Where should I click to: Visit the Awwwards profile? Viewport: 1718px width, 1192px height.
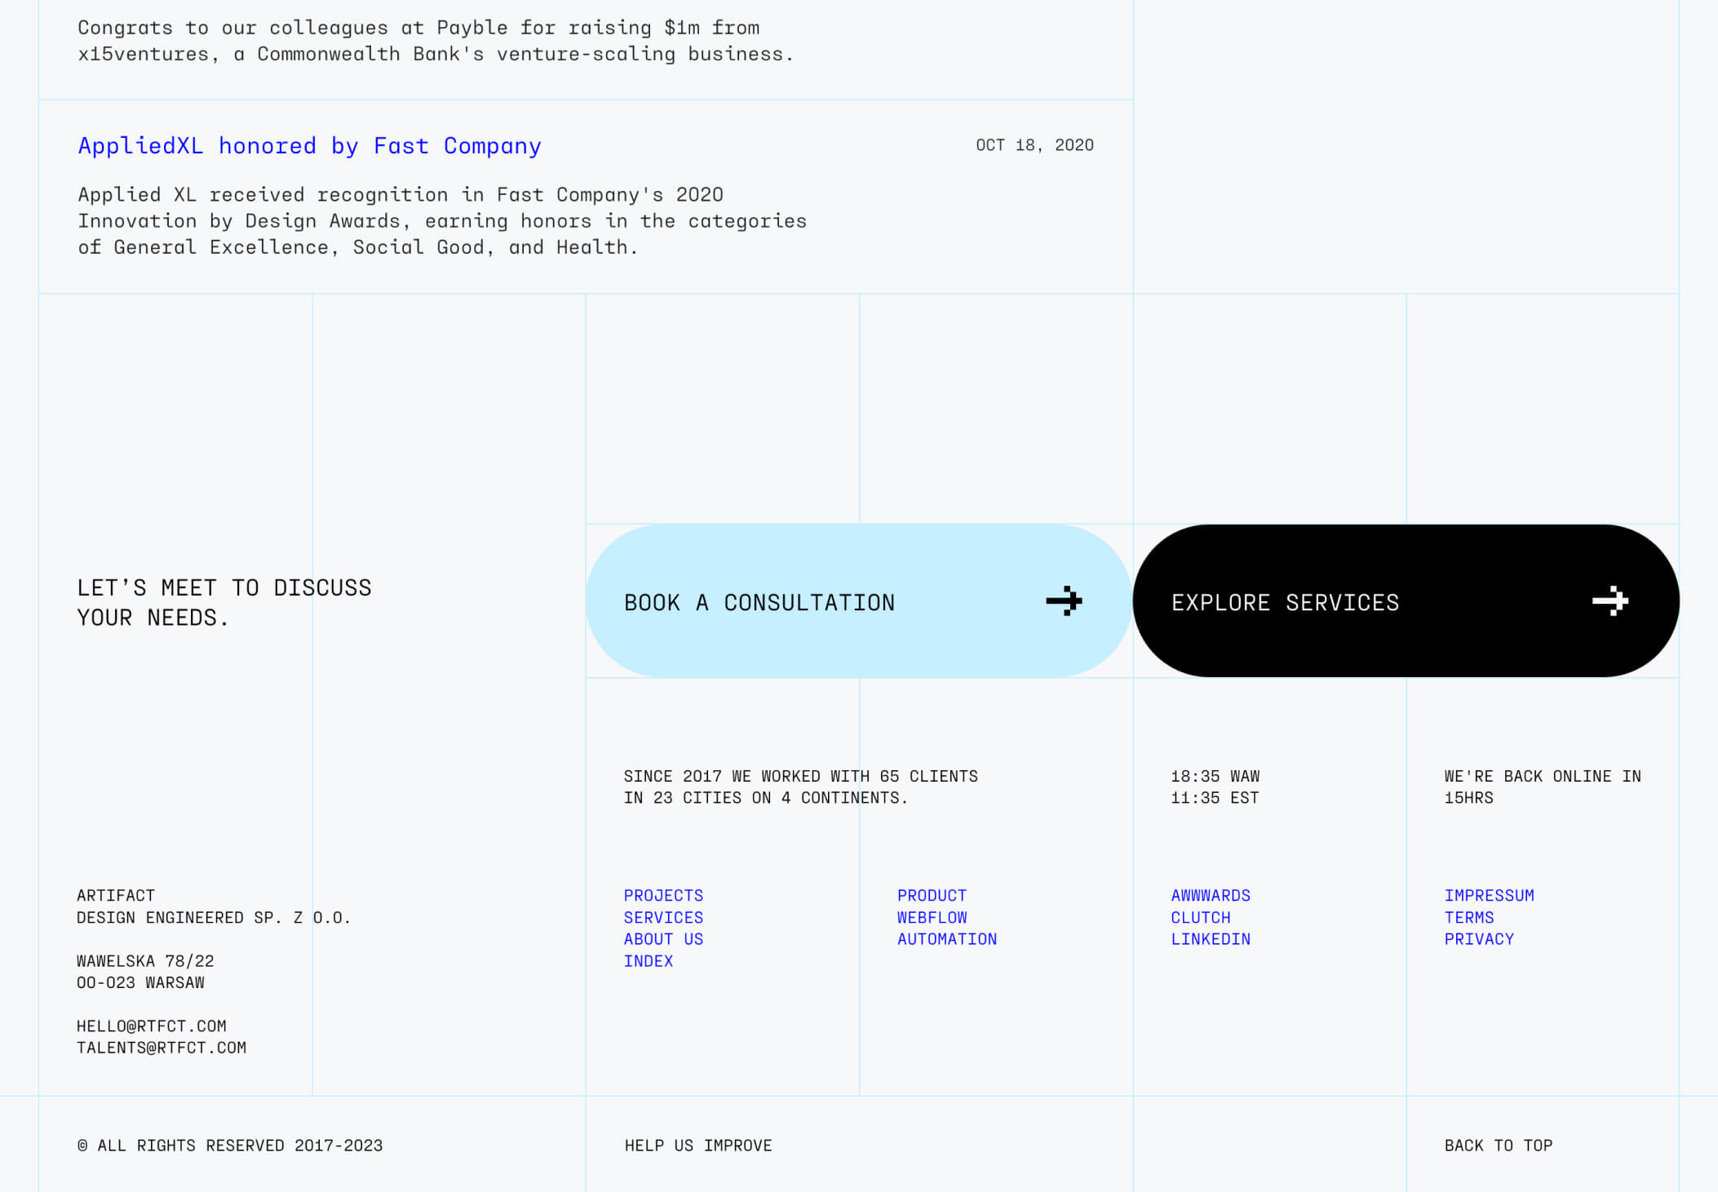[1211, 895]
